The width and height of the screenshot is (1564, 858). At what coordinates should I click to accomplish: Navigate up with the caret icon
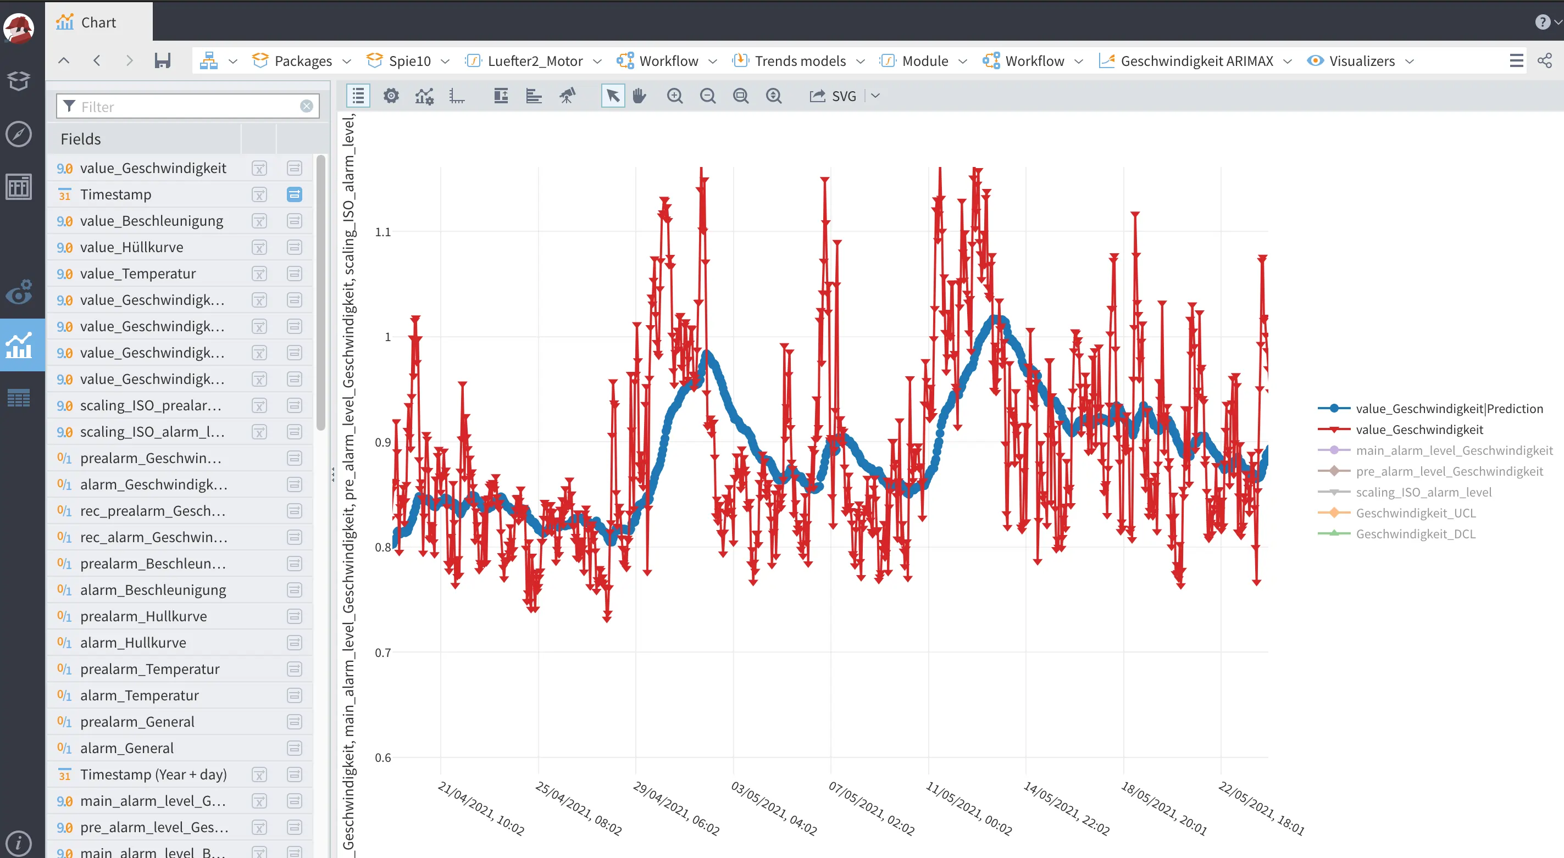pos(64,60)
